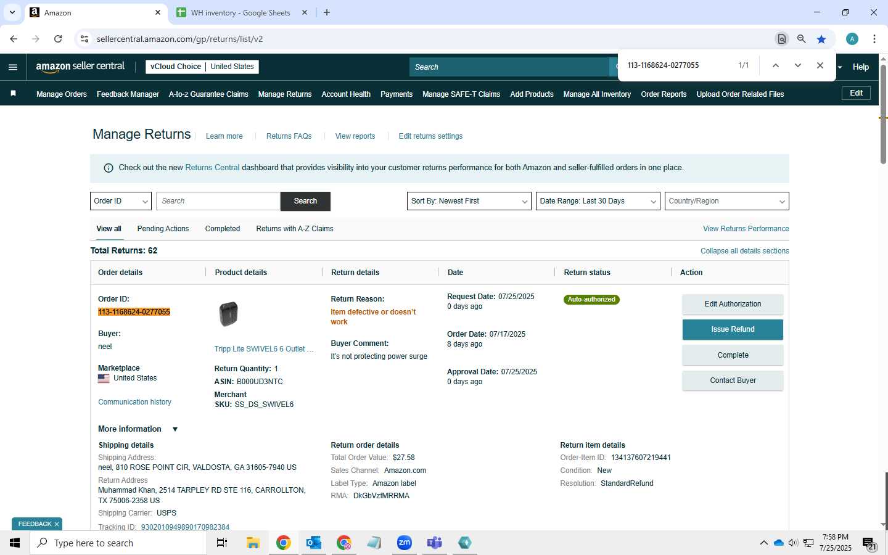888x555 pixels.
Task: Close the find-in-page bar
Action: point(820,65)
